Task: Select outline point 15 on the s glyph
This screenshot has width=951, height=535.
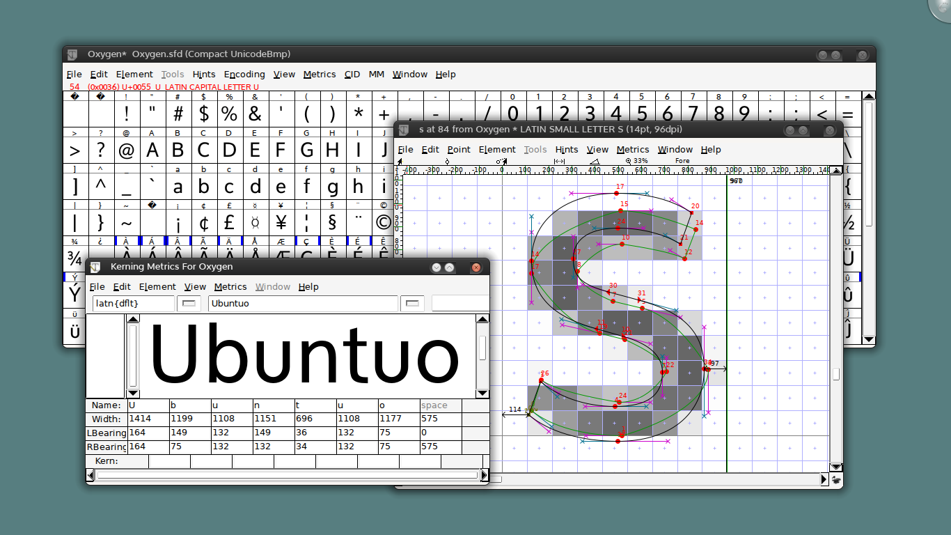Action: click(621, 211)
